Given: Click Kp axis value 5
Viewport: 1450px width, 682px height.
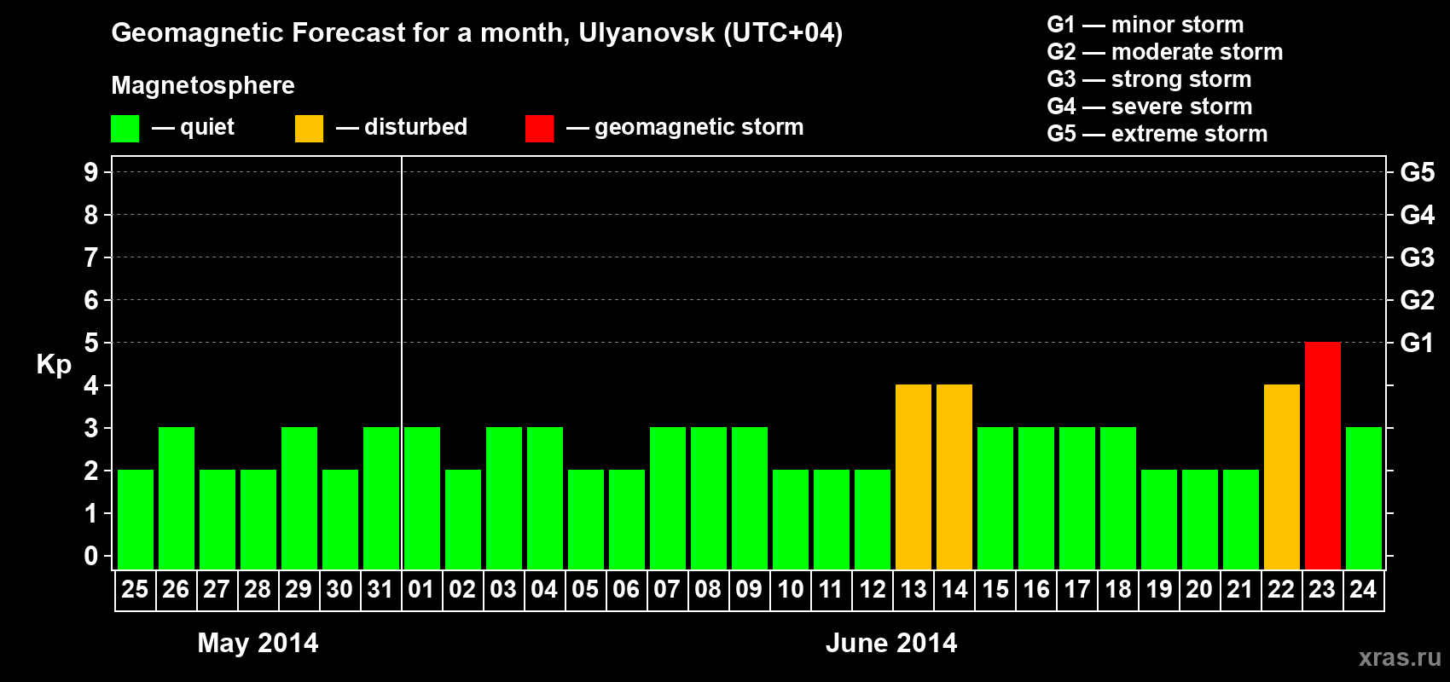Looking at the screenshot, I should [x=91, y=343].
